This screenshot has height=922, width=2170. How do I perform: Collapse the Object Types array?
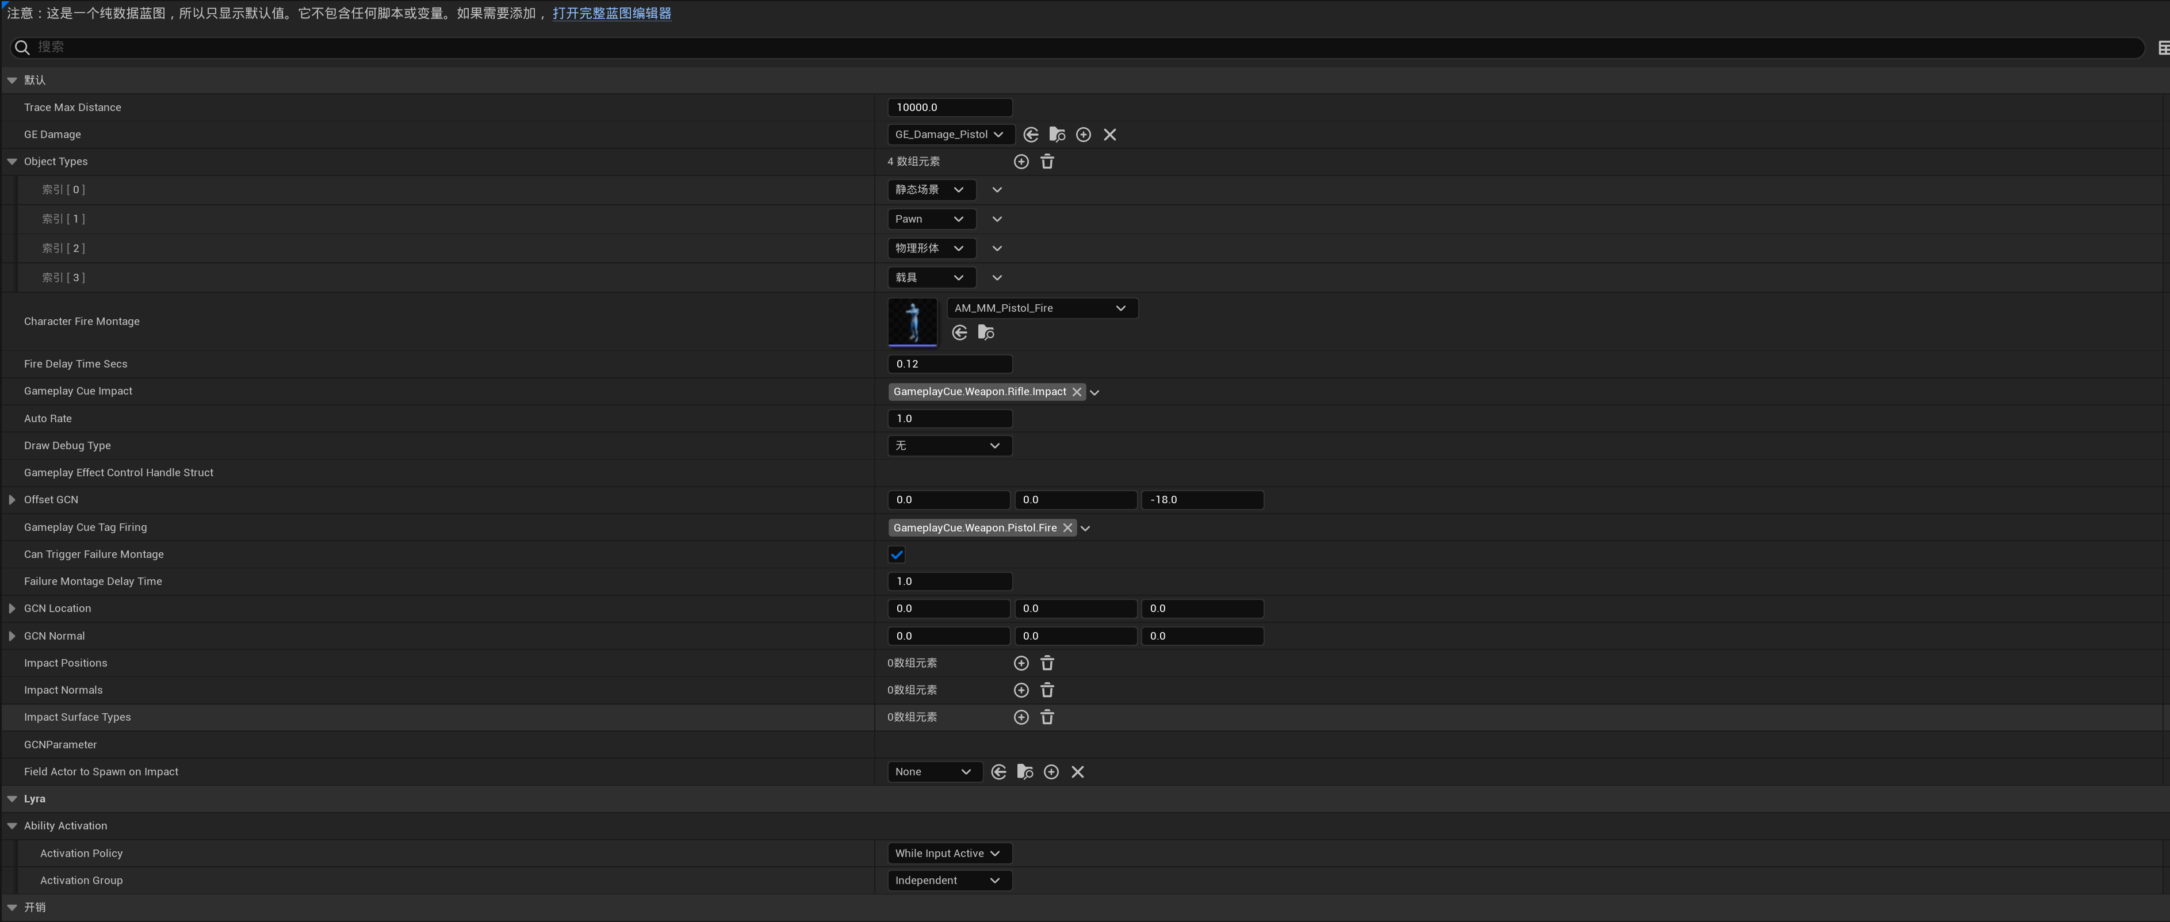[12, 162]
